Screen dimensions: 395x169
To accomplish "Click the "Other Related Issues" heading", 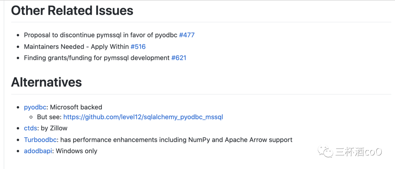I will pyautogui.click(x=72, y=11).
